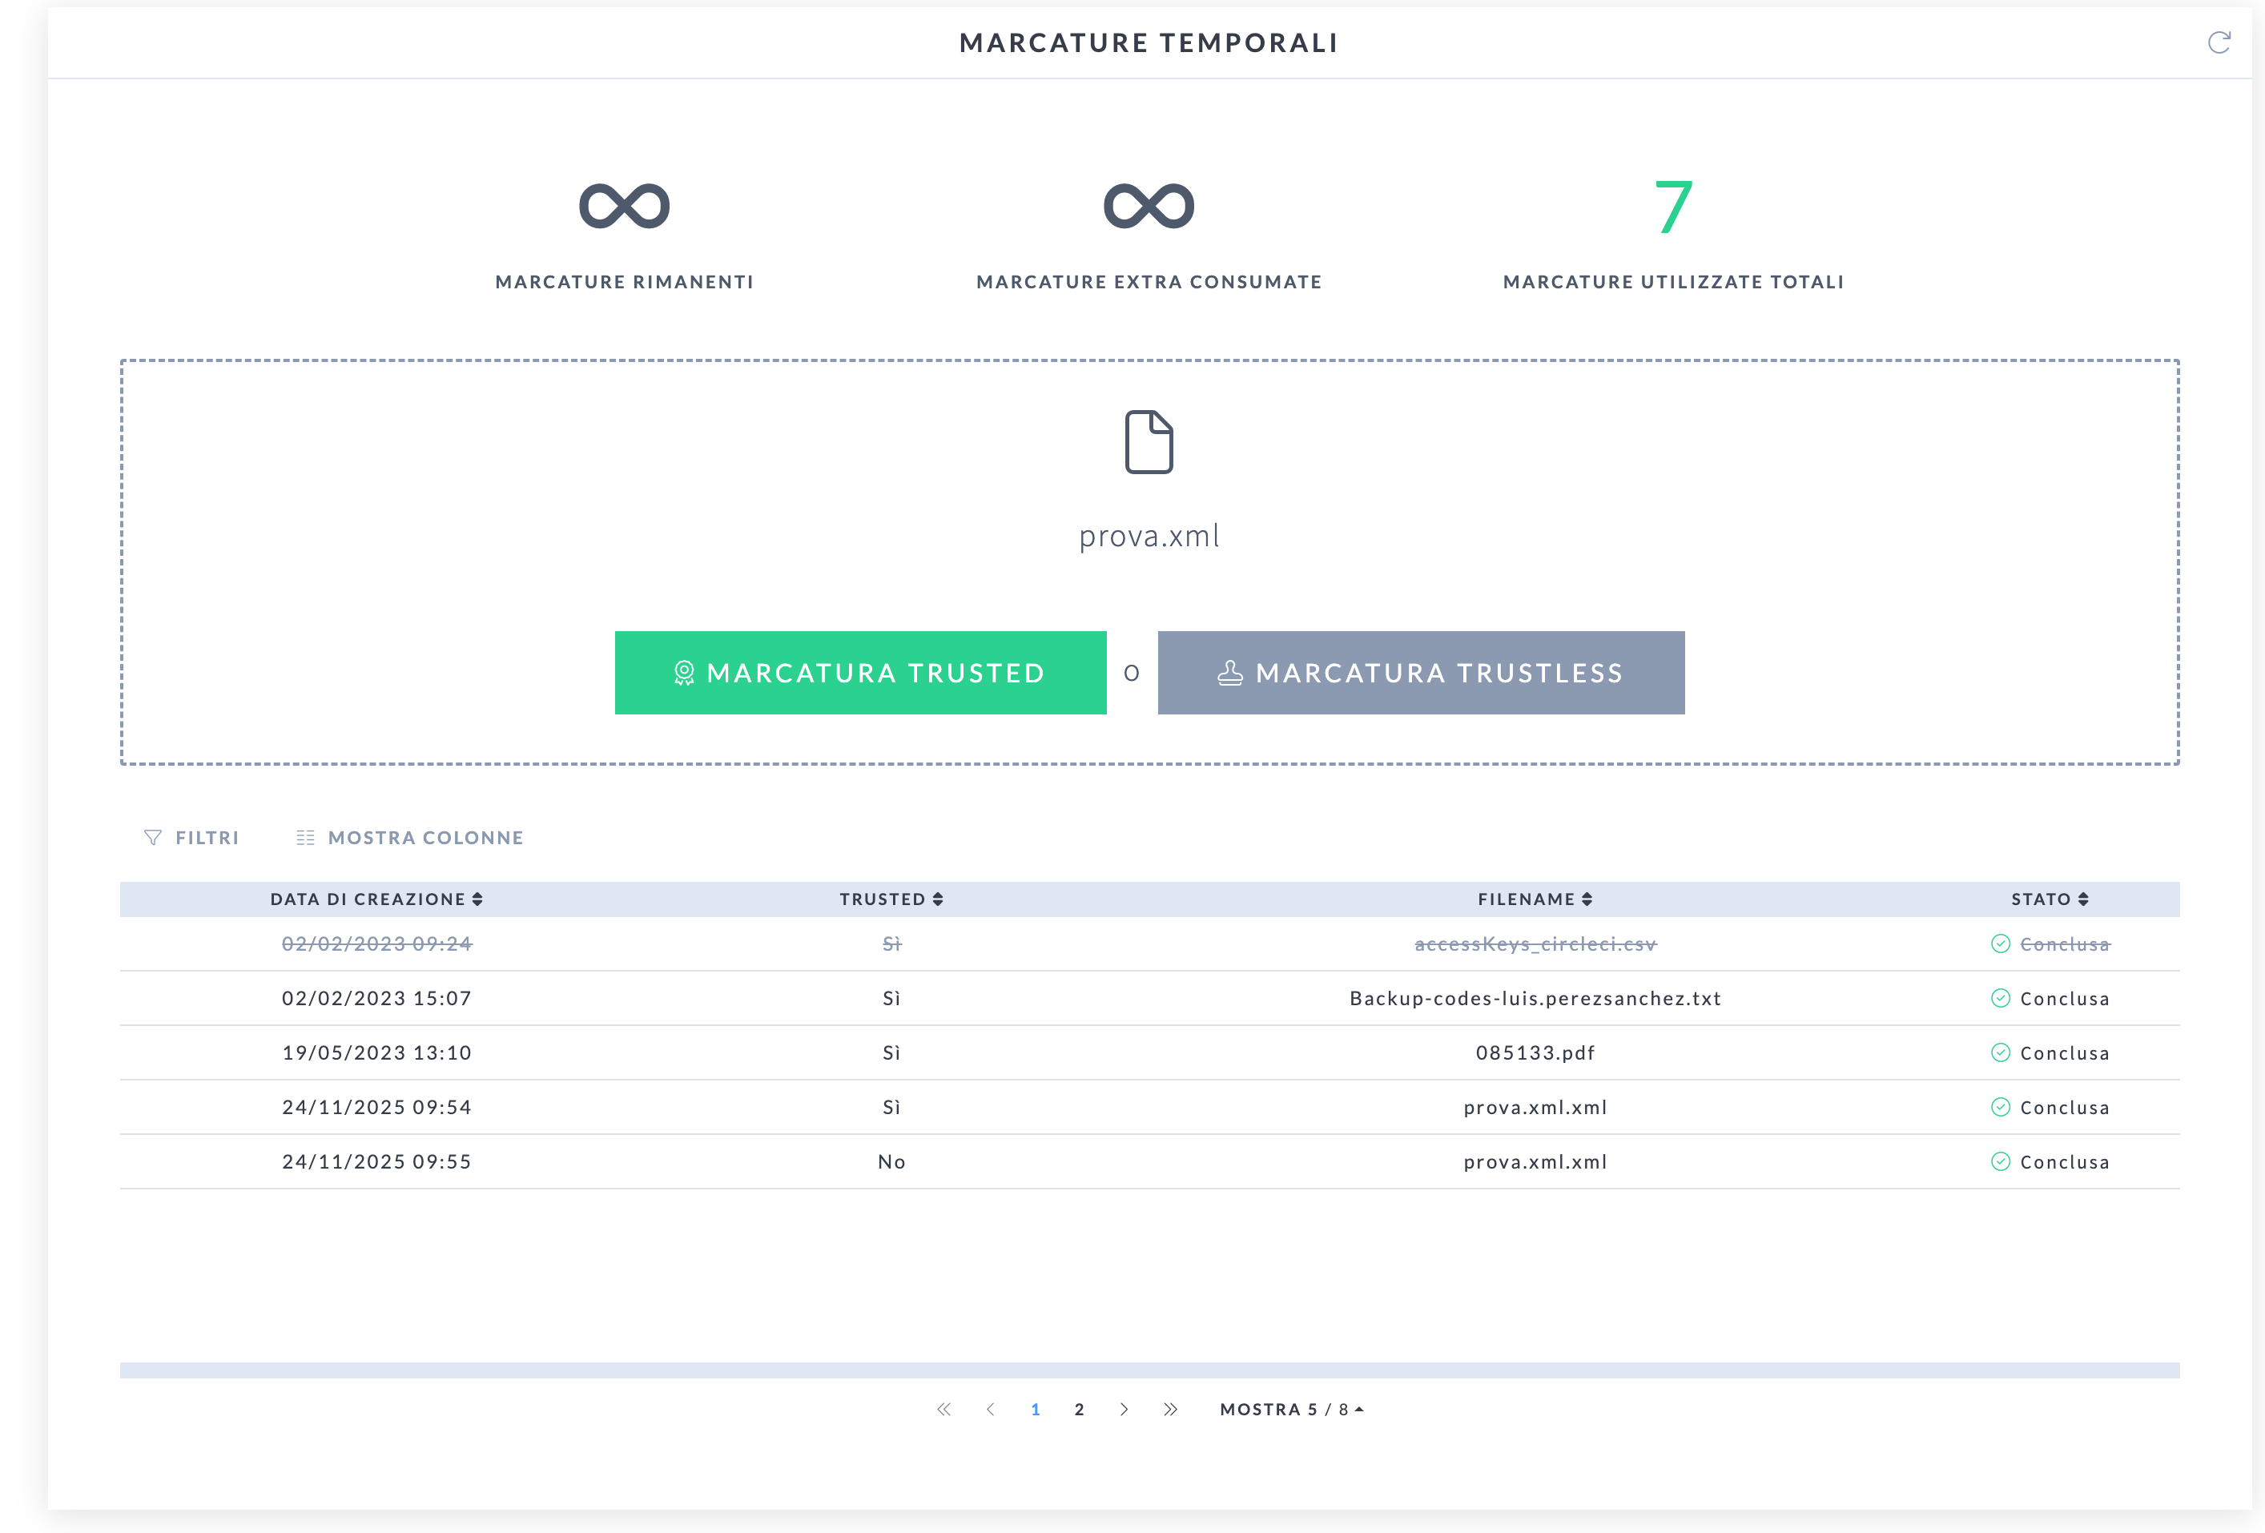This screenshot has height=1533, width=2265.
Task: Click prova.xml.xml in the 09:55 row
Action: pos(1535,1161)
